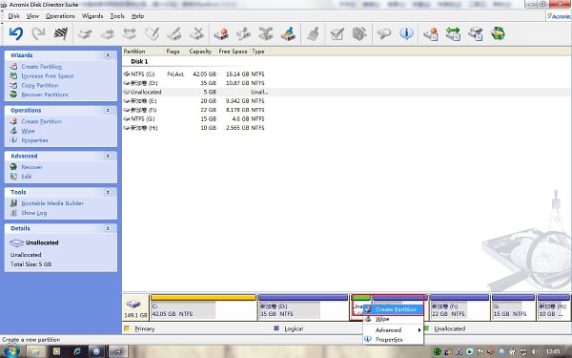This screenshot has width=572, height=358.
Task: Collapse the Advanced panel
Action: (x=108, y=156)
